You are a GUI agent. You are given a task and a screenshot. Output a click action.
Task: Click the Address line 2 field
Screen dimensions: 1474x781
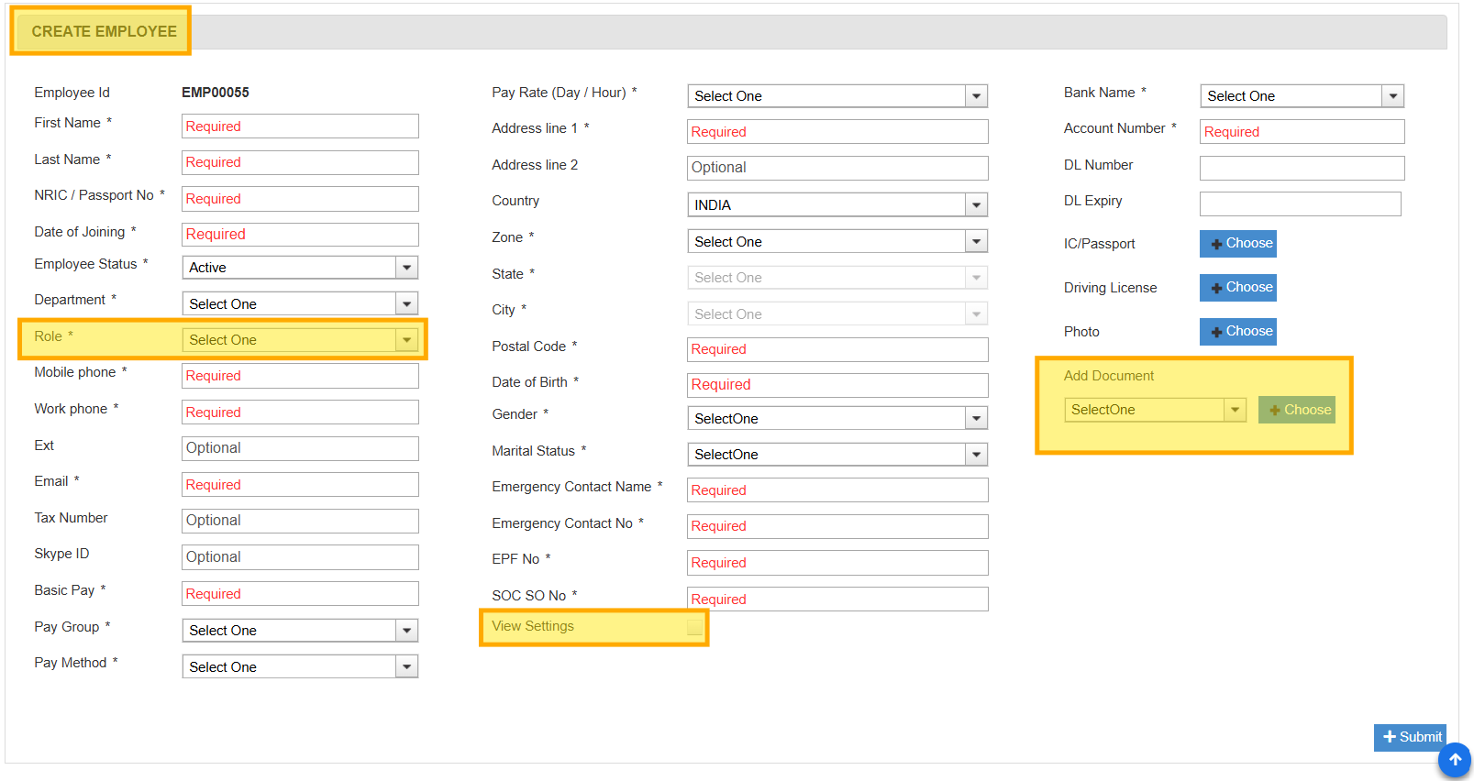pos(837,168)
